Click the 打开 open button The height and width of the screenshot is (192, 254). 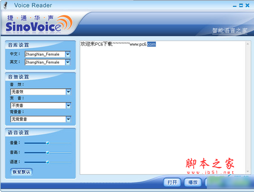(x=172, y=182)
